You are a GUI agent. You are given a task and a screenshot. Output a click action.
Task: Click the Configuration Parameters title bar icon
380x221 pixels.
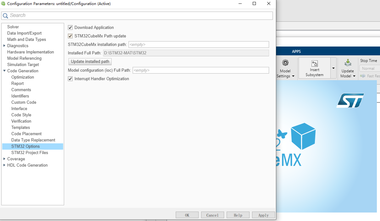(4, 3)
